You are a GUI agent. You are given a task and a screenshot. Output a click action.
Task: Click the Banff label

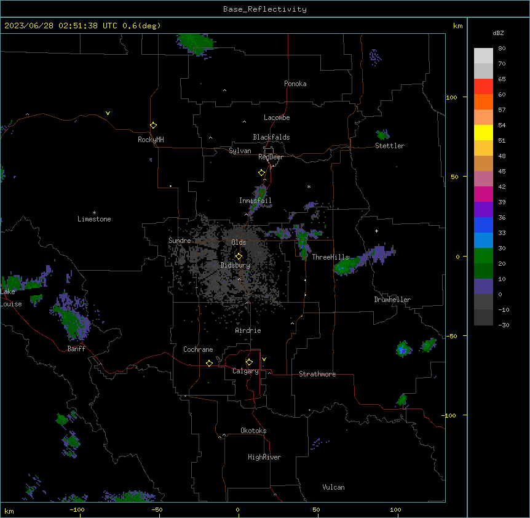click(x=76, y=349)
